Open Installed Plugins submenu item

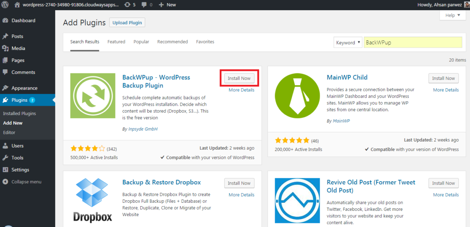19,113
